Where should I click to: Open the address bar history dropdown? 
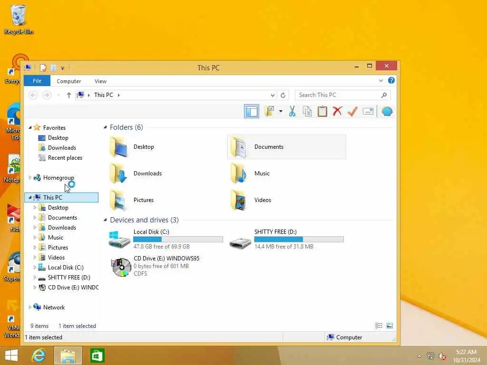[273, 95]
